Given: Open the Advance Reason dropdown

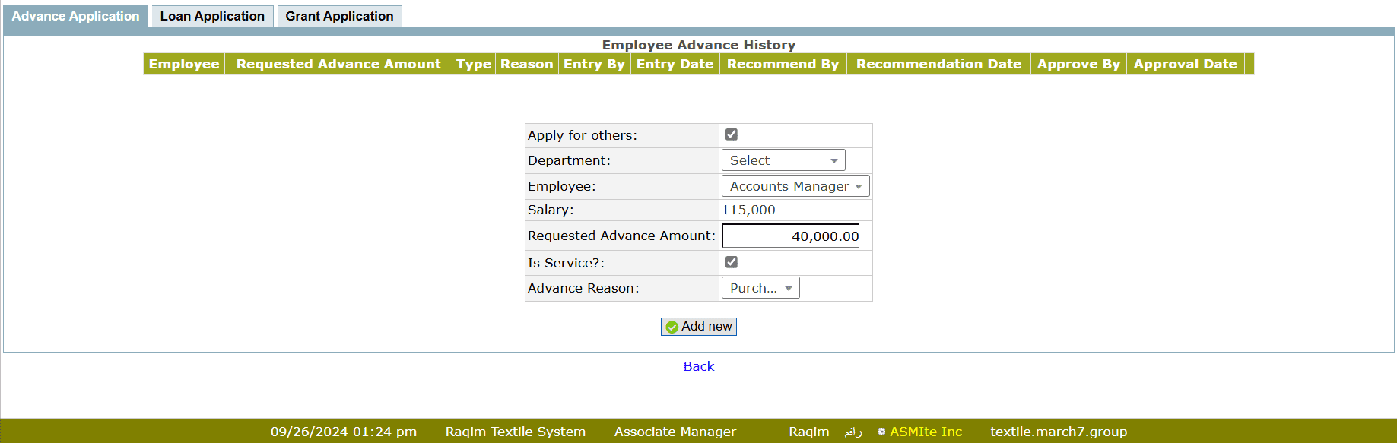Looking at the screenshot, I should tap(760, 288).
